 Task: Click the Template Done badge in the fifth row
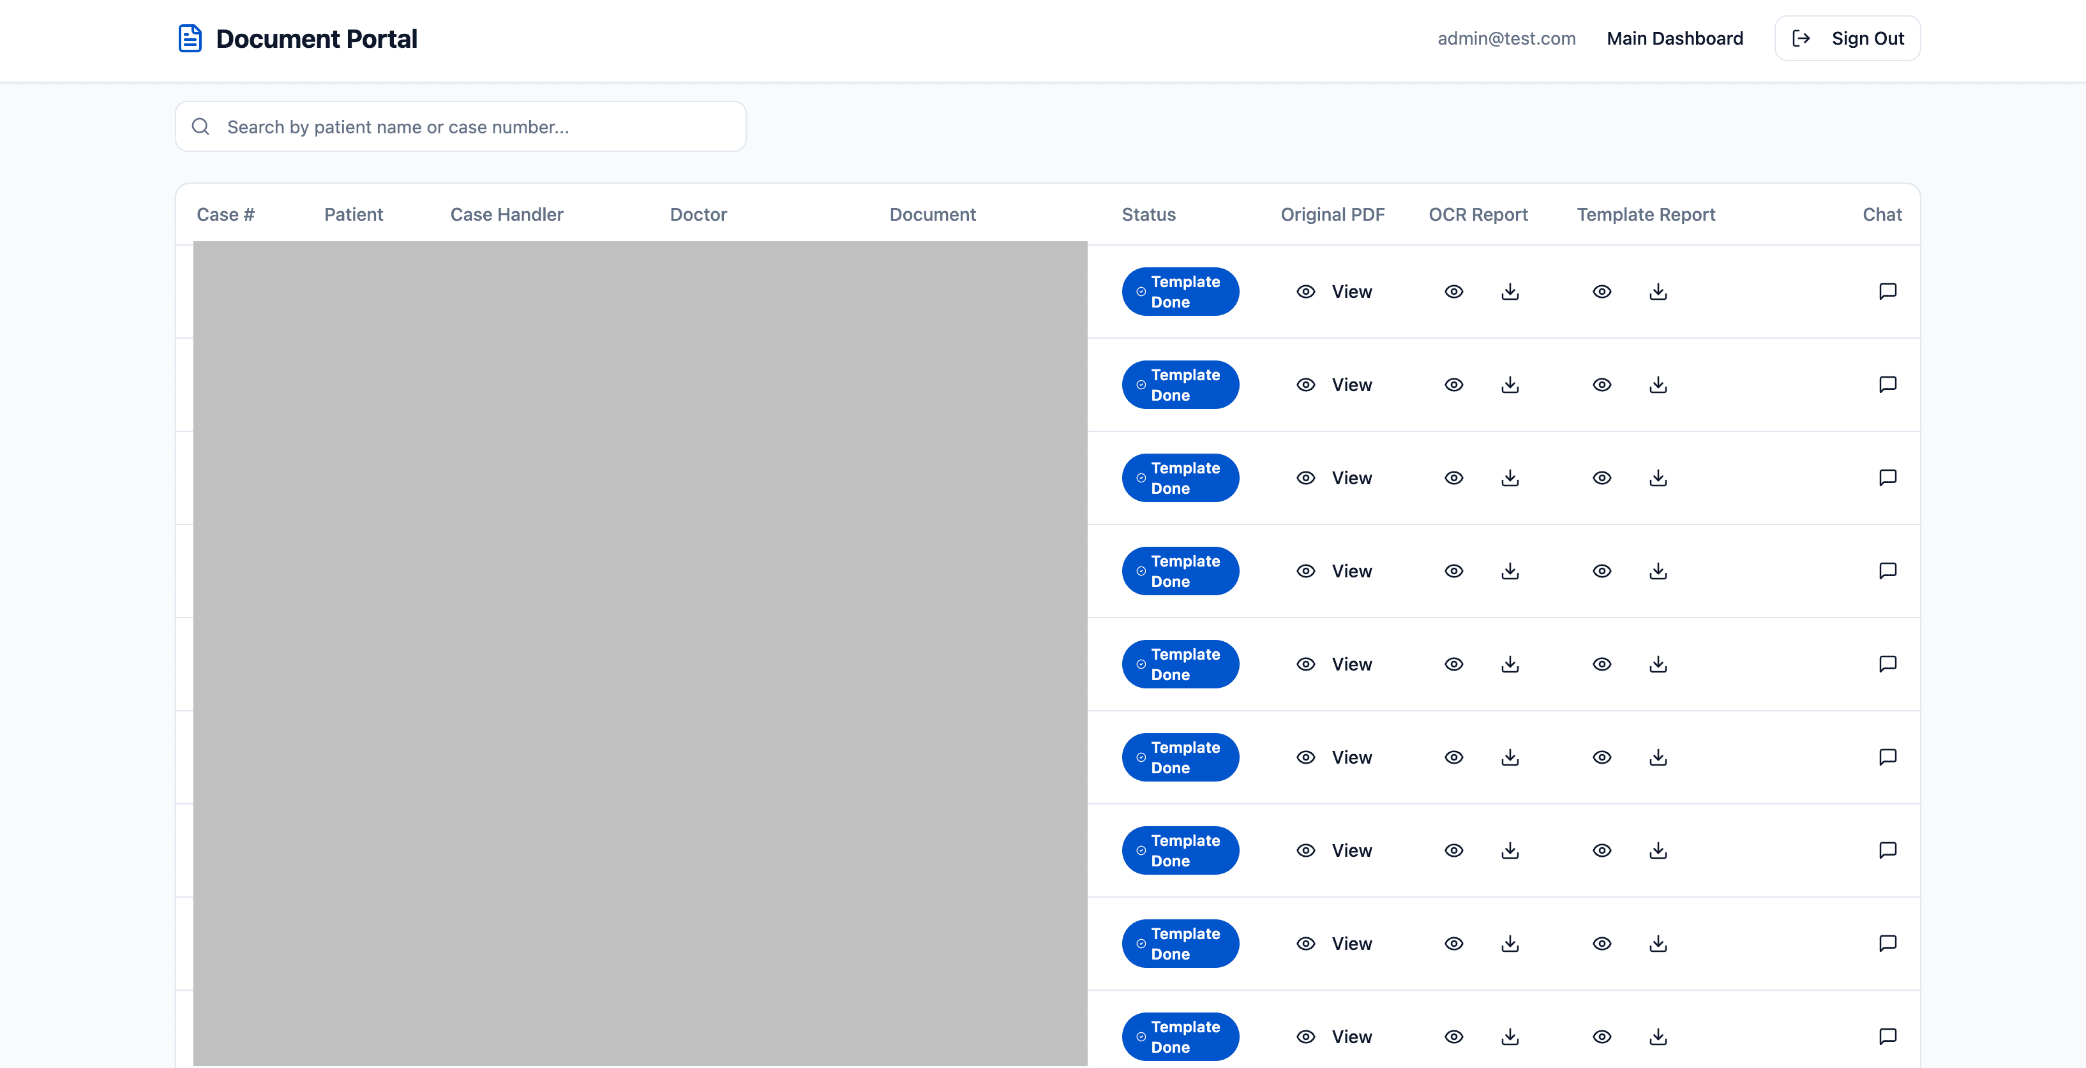click(x=1181, y=664)
